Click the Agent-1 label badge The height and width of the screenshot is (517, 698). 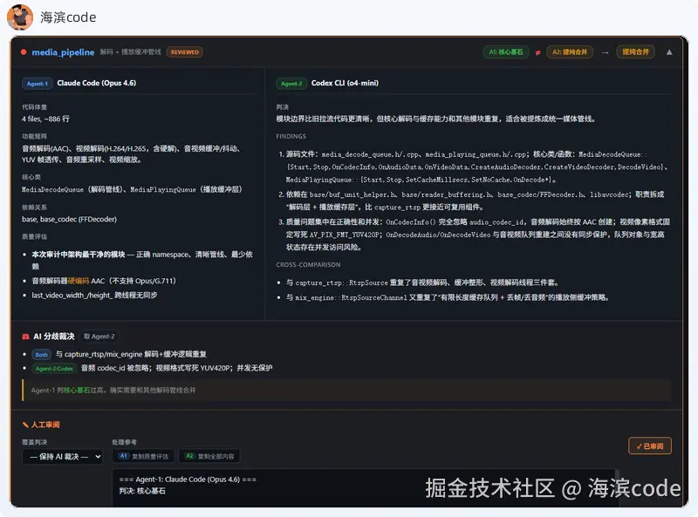click(37, 83)
